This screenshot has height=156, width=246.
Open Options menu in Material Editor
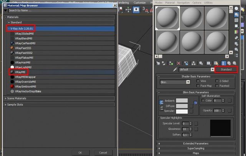(197, 3)
